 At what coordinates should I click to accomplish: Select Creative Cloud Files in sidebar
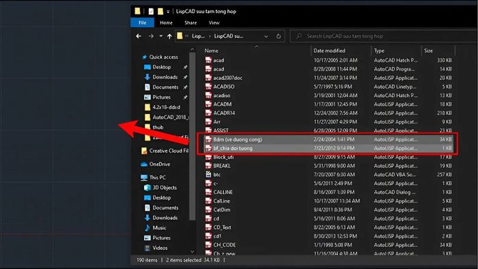click(x=169, y=151)
